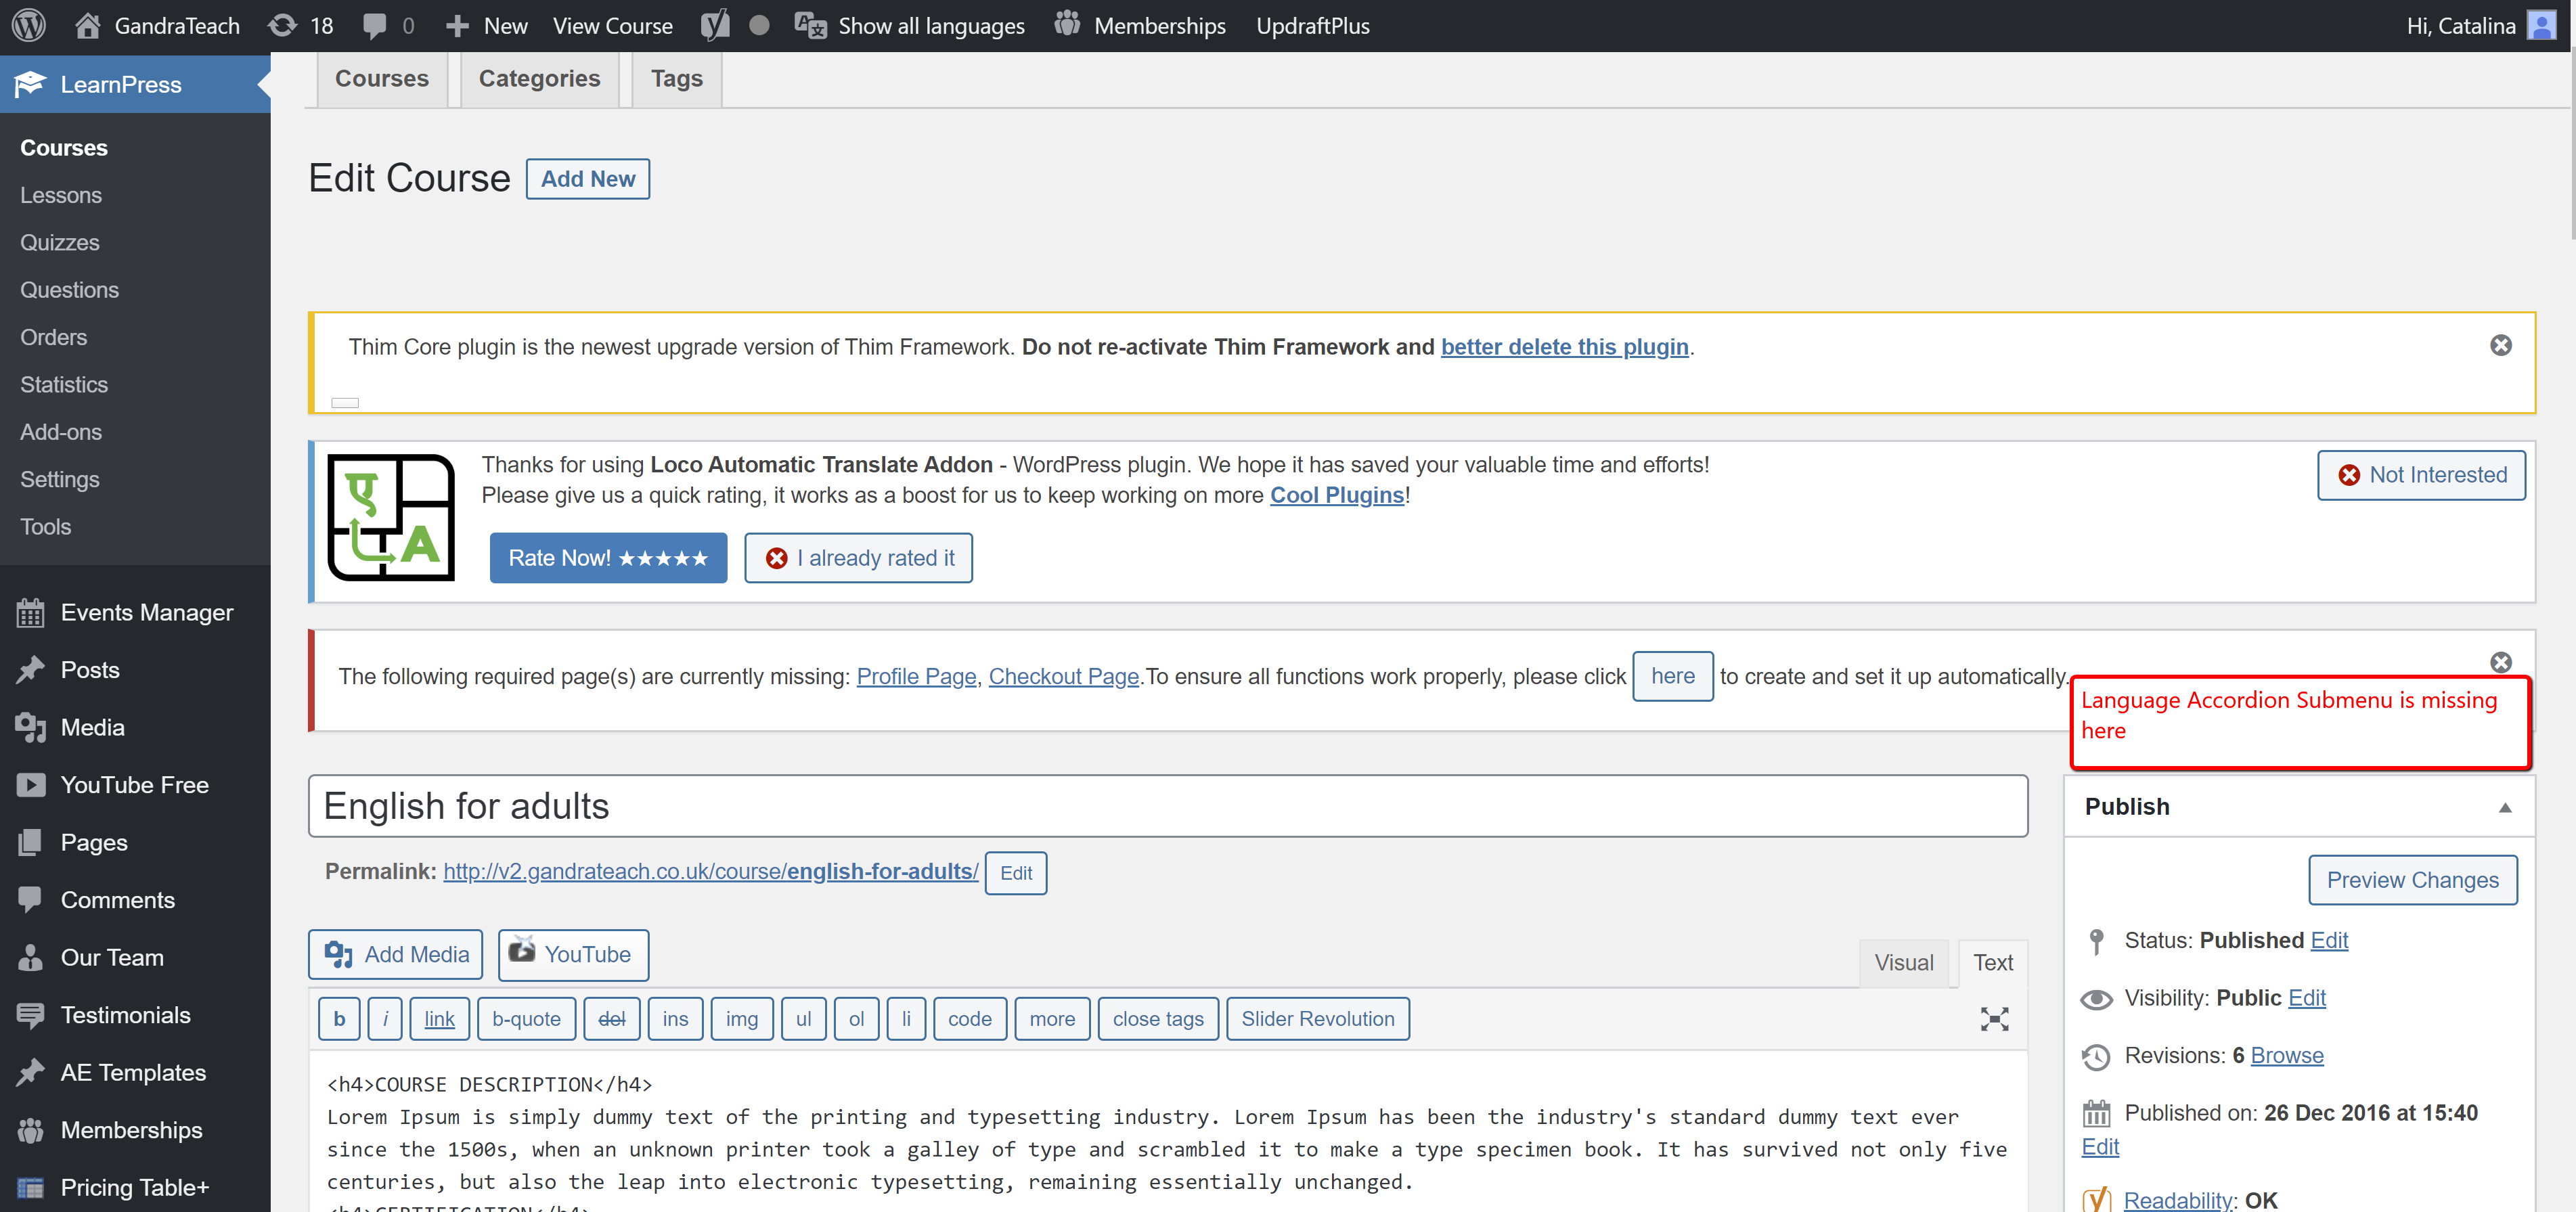Insert a blockquote with b-quote button
The image size is (2576, 1212).
526,1018
